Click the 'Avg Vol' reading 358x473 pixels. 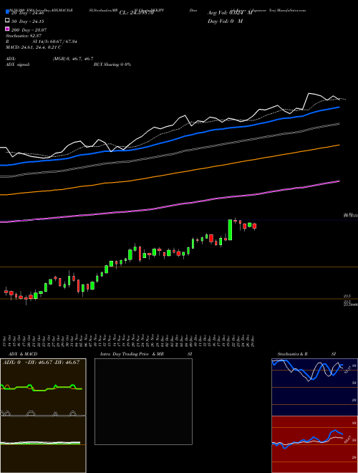[x=230, y=13]
